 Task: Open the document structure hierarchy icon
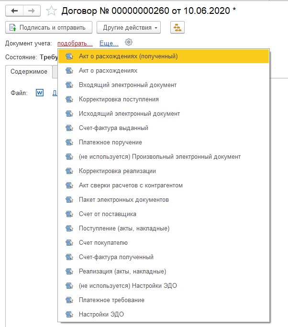(177, 27)
